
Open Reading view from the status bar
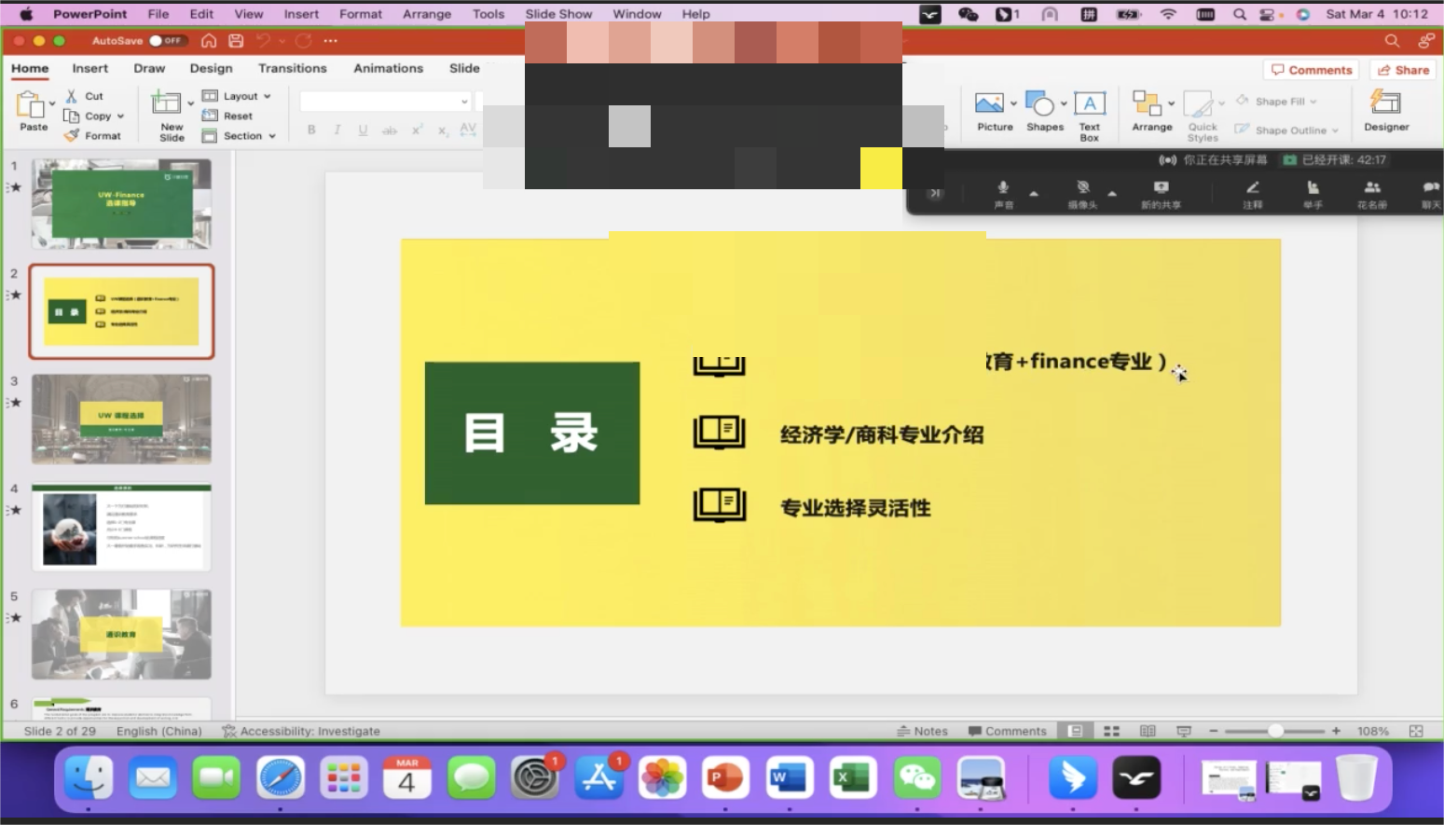point(1148,732)
